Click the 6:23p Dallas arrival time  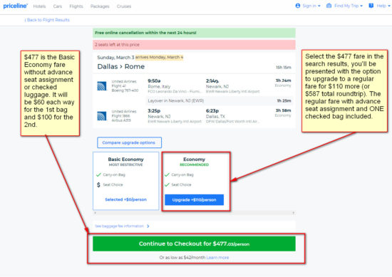coord(212,110)
